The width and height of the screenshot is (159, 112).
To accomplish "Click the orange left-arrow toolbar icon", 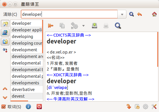I will (51, 26).
